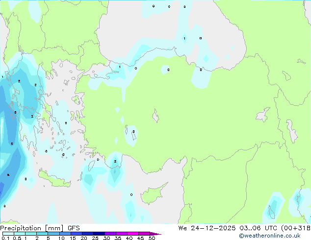Click the '40' legend value label
This screenshot has width=311, height=240.
pyautogui.click(x=129, y=238)
